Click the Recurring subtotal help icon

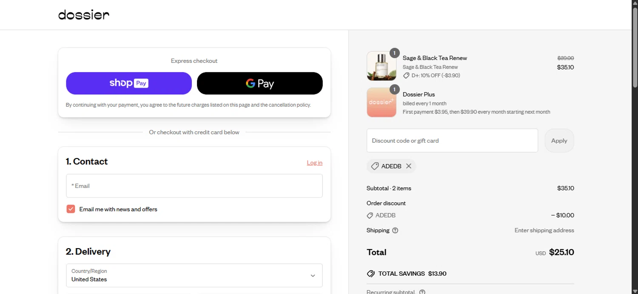point(422,292)
